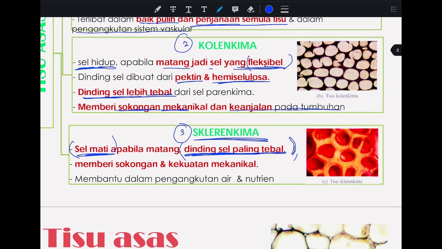The width and height of the screenshot is (442, 249).
Task: Open the blue color picker circle
Action: tap(269, 9)
